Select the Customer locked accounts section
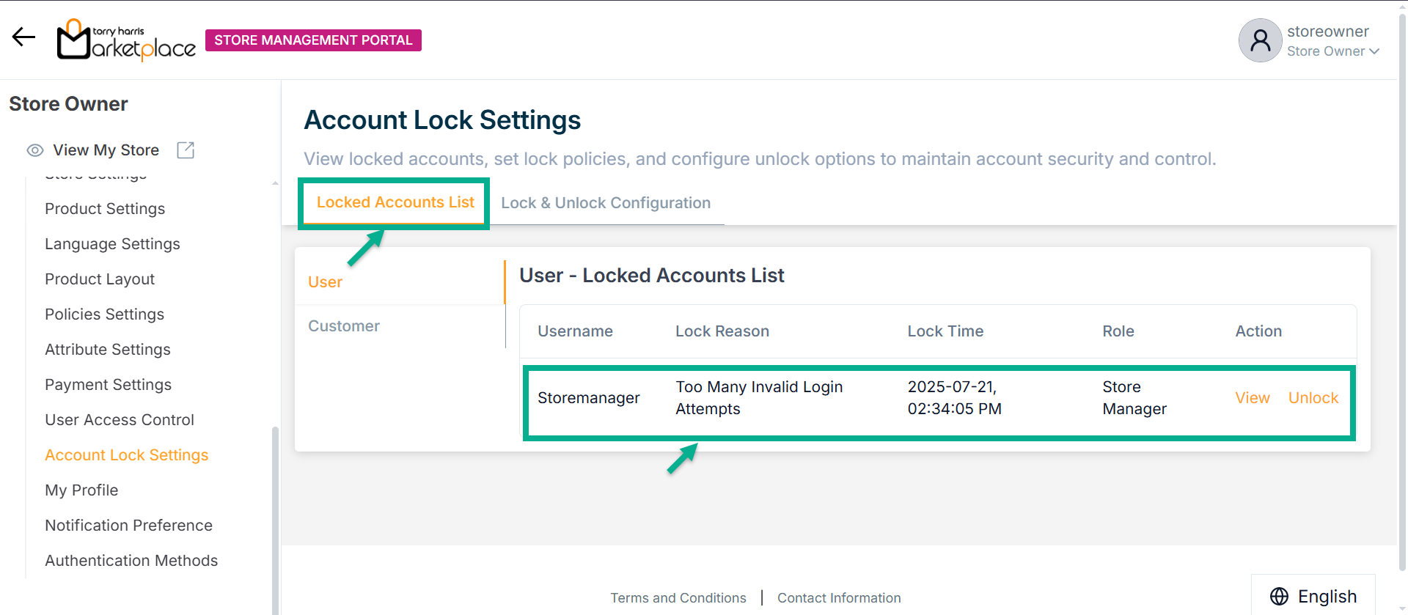1408x615 pixels. 344,326
